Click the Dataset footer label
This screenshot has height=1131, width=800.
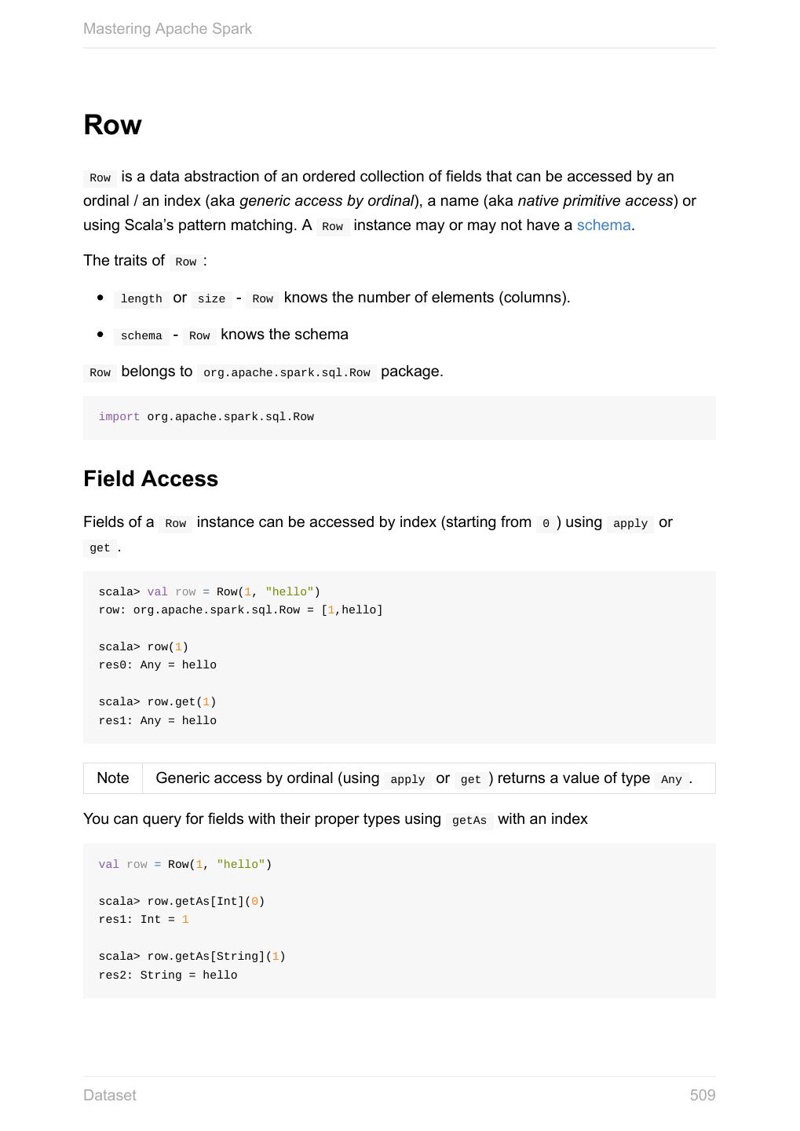[x=109, y=1095]
